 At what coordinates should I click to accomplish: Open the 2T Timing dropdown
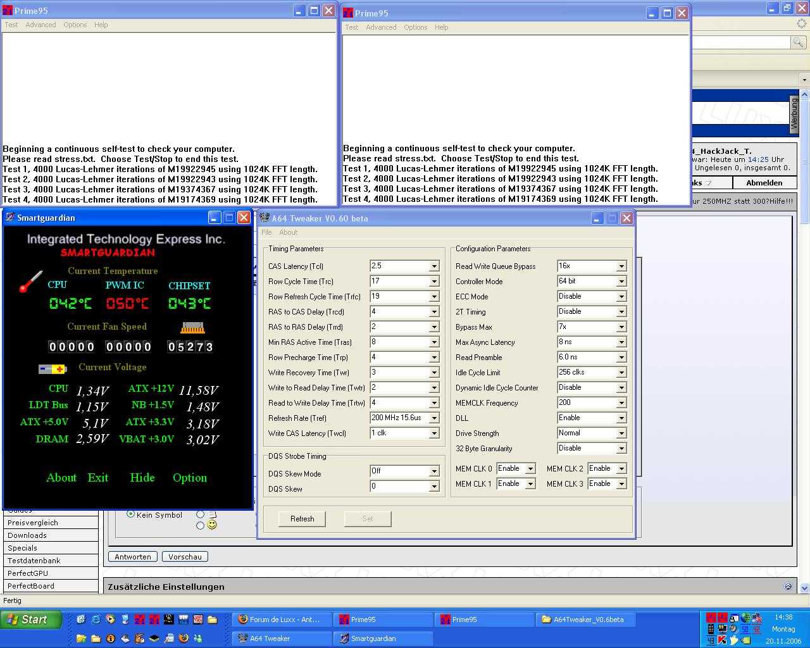(x=621, y=312)
